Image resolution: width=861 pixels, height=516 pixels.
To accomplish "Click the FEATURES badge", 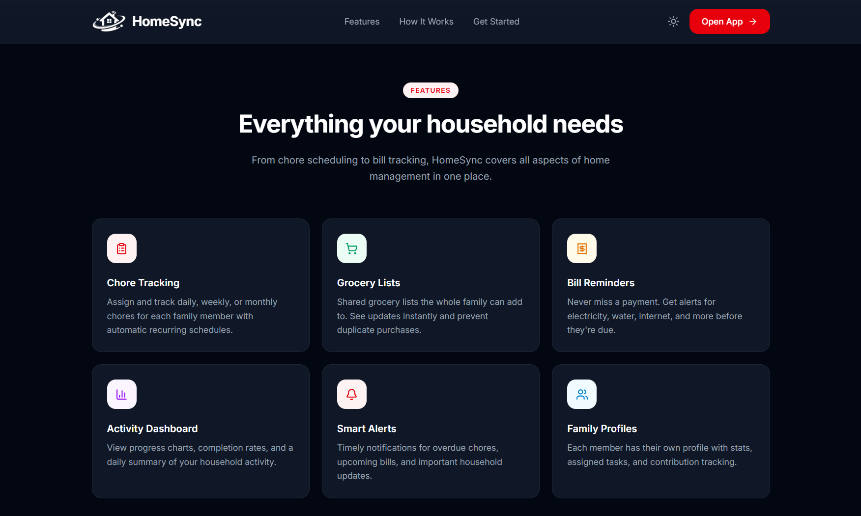I will [x=430, y=90].
